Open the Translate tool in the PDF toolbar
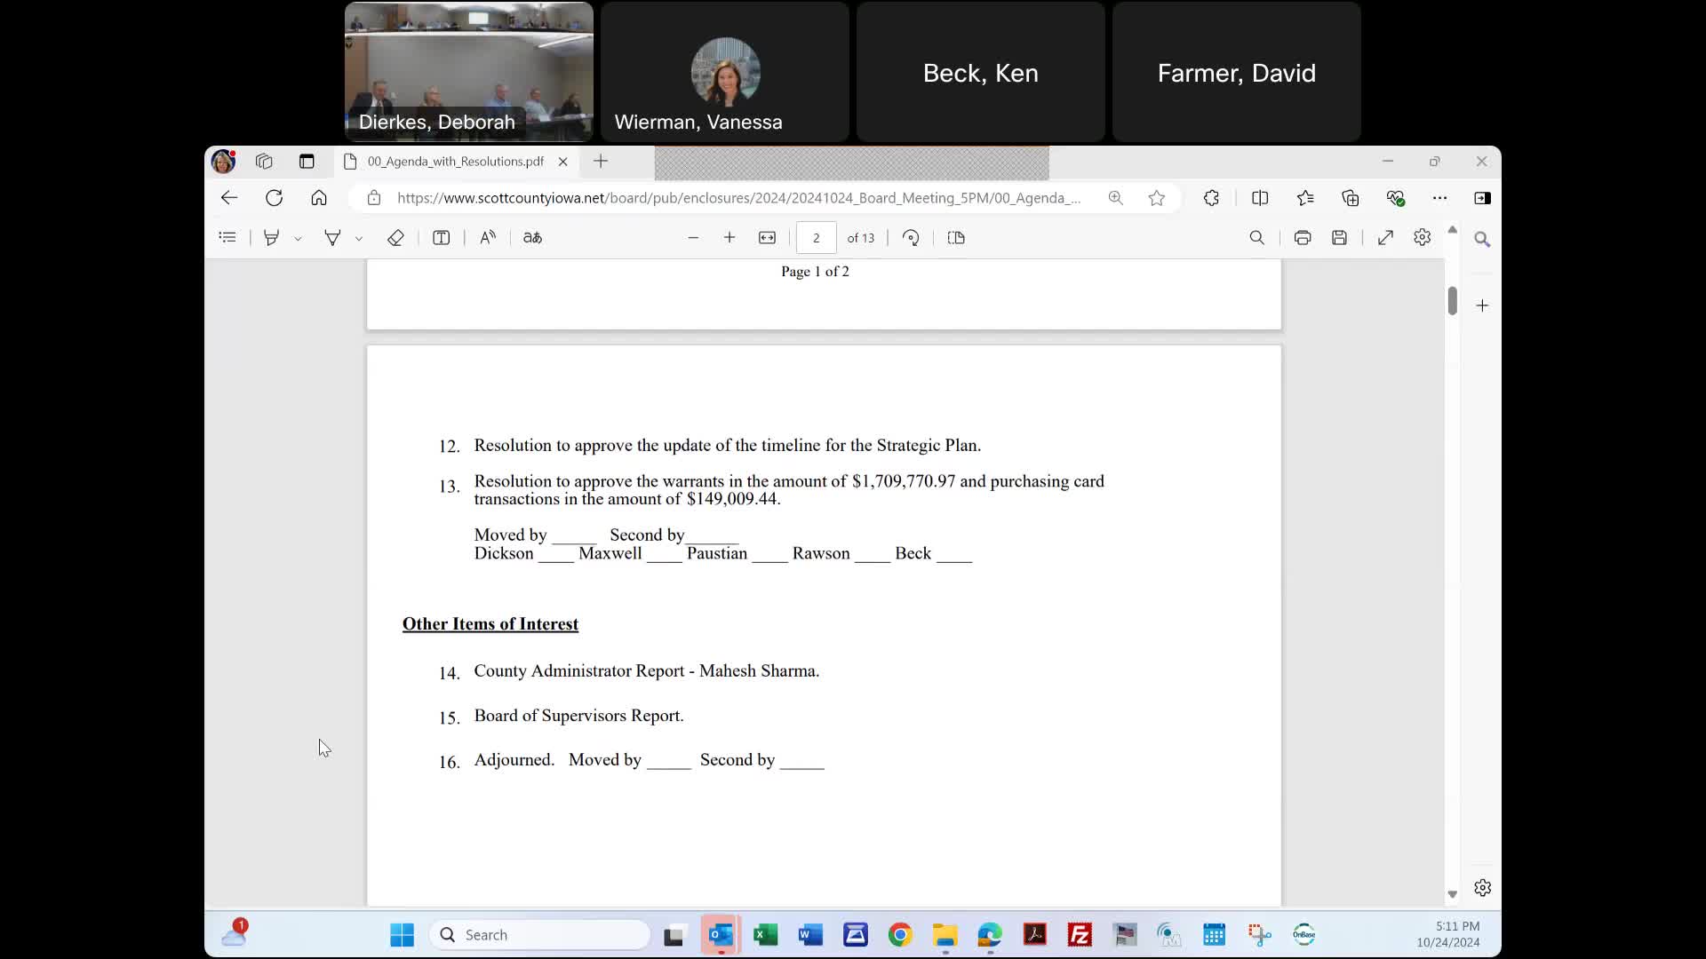The image size is (1706, 959). click(532, 238)
